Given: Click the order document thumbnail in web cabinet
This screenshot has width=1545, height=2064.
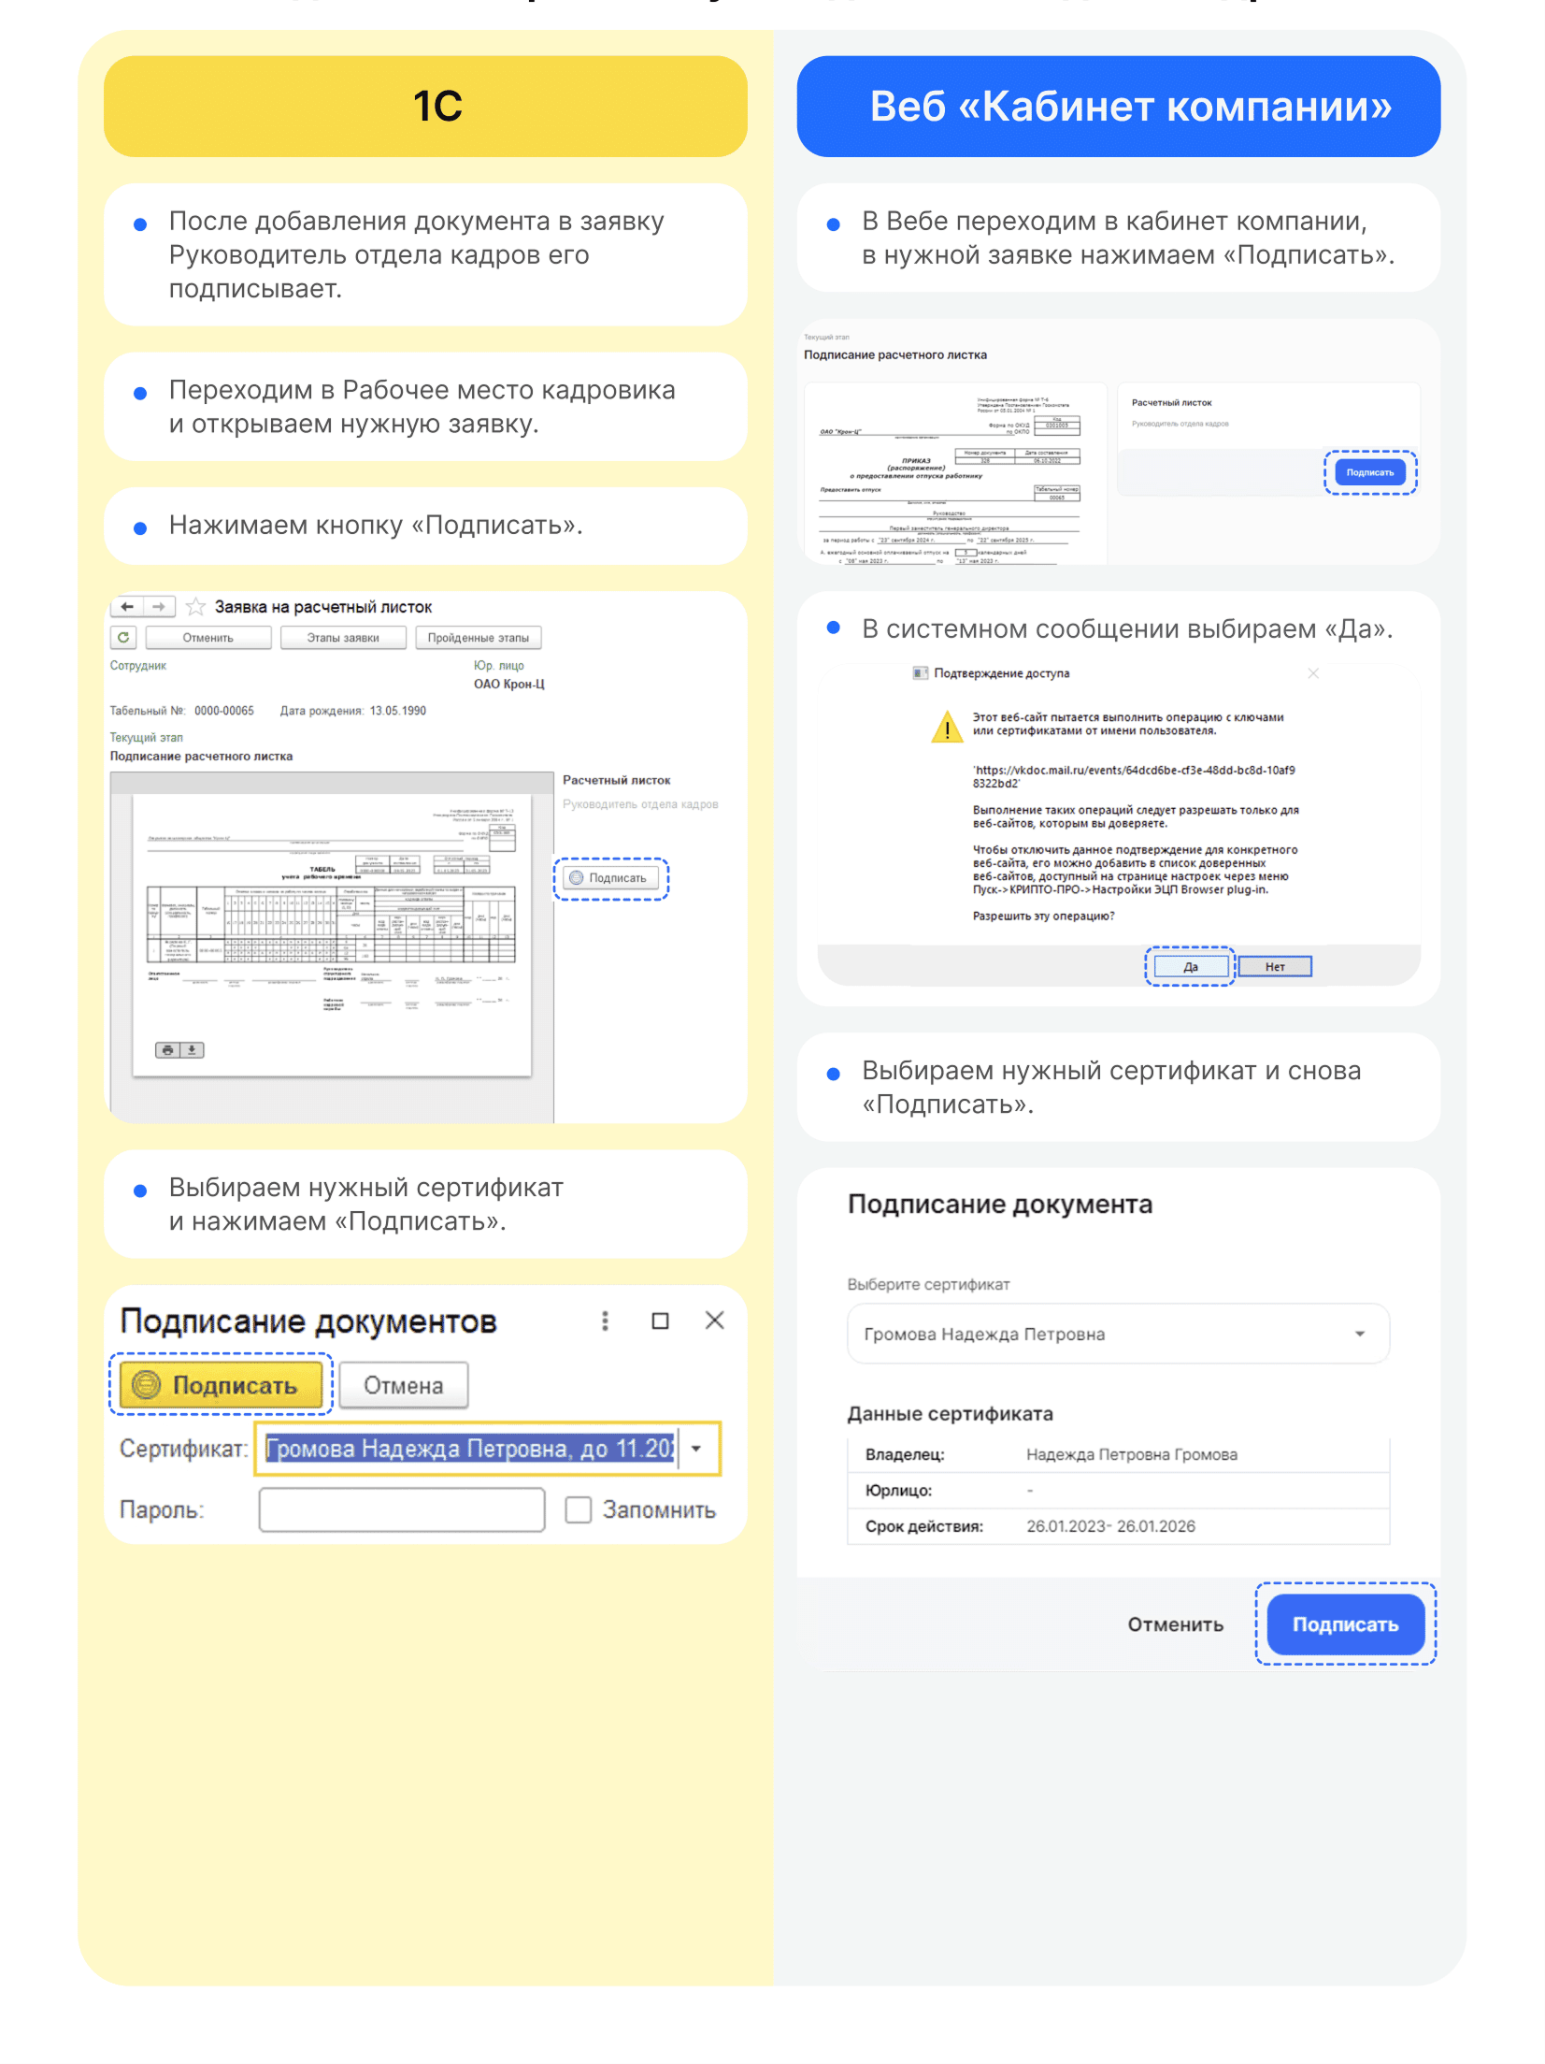Looking at the screenshot, I should click(x=955, y=474).
